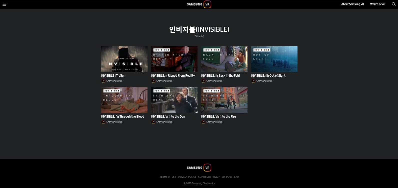This screenshot has width=398, height=188.
Task: Open the Ripped From Reality thumbnail
Action: pyautogui.click(x=174, y=59)
